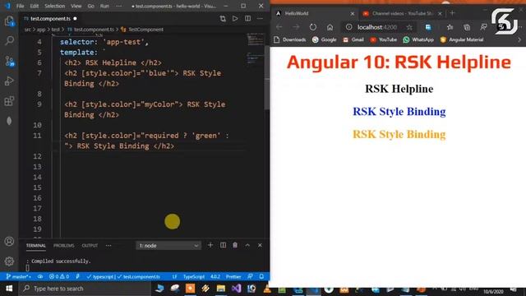Open the Go menu

[90, 6]
